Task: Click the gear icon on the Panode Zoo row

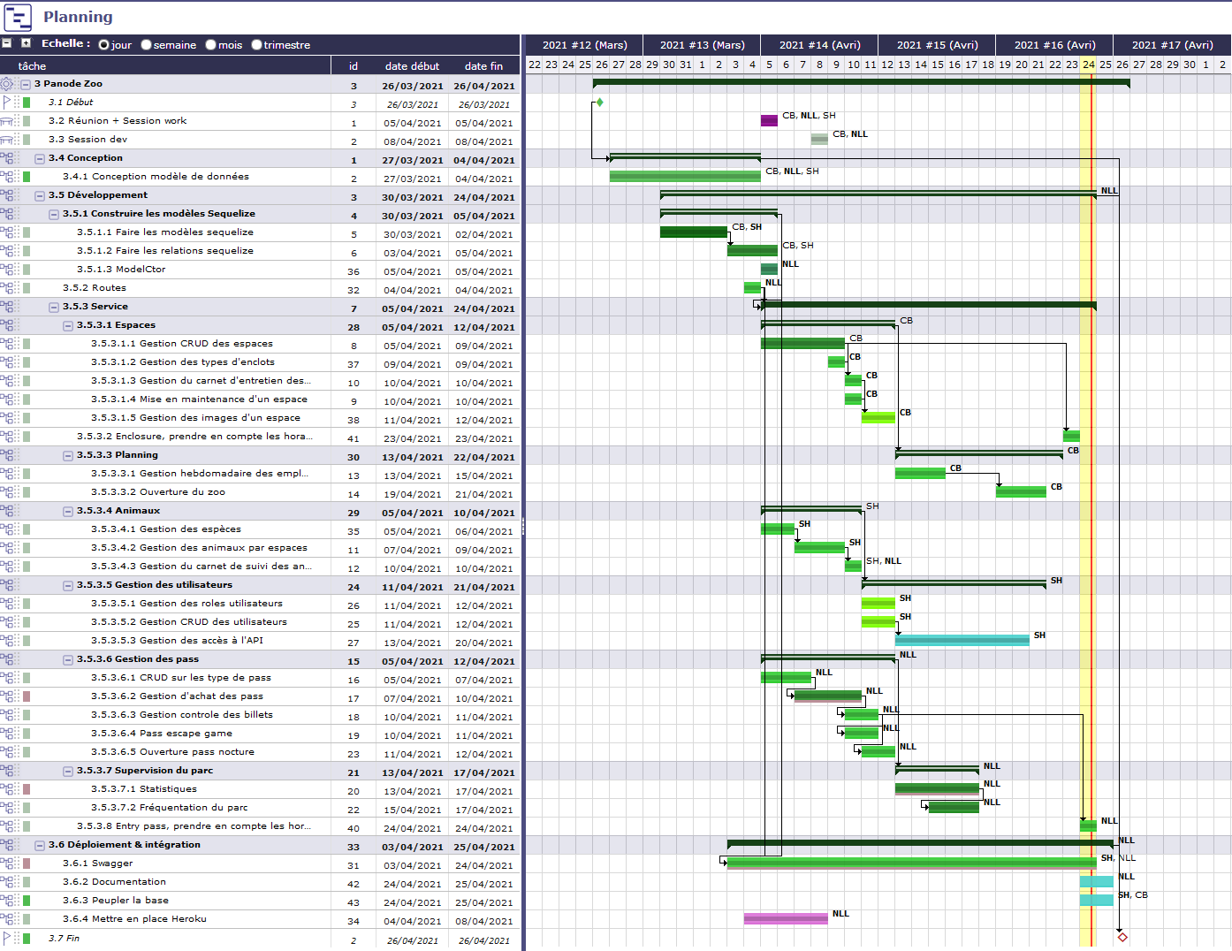Action: [x=7, y=84]
